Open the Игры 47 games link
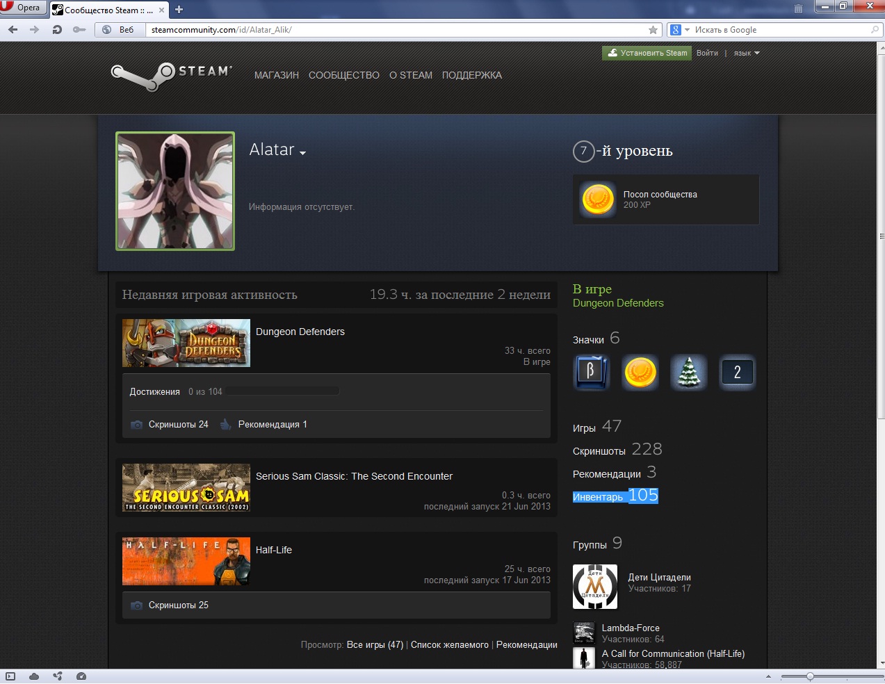The image size is (885, 684). (x=597, y=427)
